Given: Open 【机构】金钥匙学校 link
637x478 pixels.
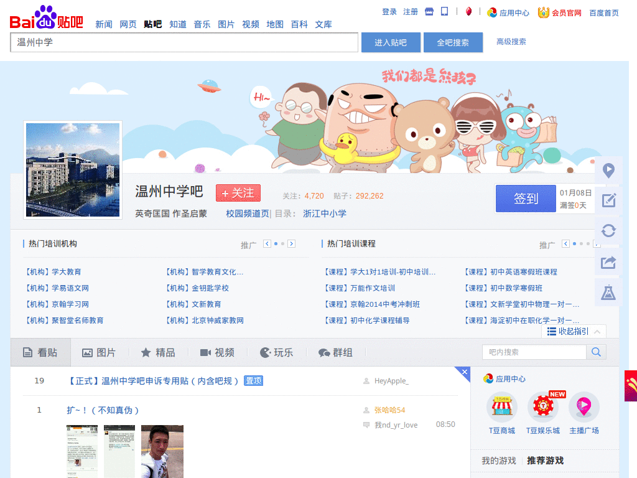Looking at the screenshot, I should tap(197, 288).
